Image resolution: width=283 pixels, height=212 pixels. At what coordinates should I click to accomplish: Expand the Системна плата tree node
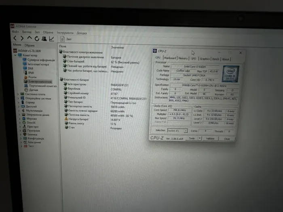[19, 94]
